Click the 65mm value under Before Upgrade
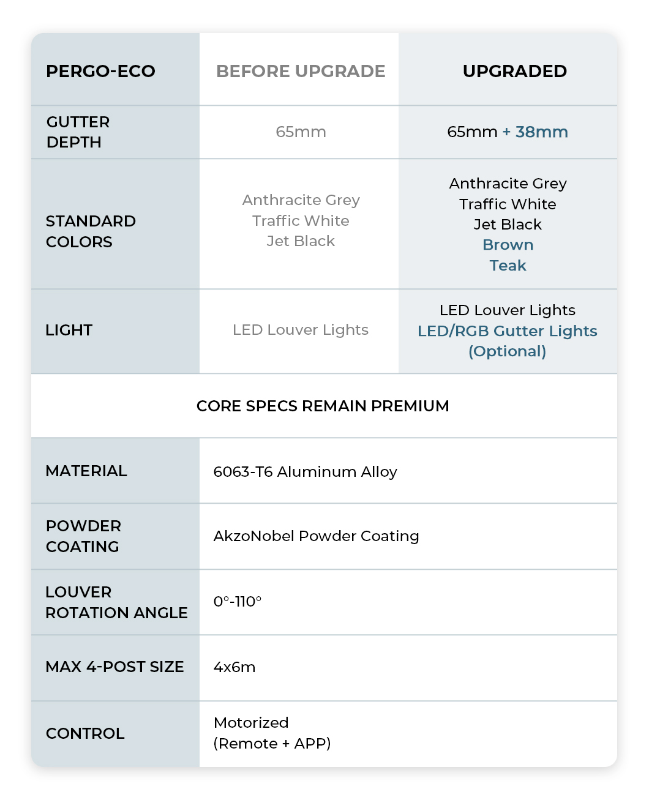Image resolution: width=649 pixels, height=800 pixels. tap(301, 132)
